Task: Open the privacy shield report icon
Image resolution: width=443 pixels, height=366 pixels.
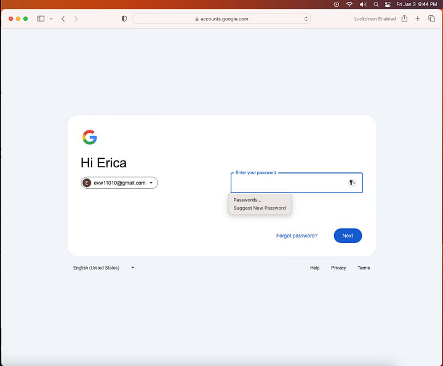Action: point(124,18)
